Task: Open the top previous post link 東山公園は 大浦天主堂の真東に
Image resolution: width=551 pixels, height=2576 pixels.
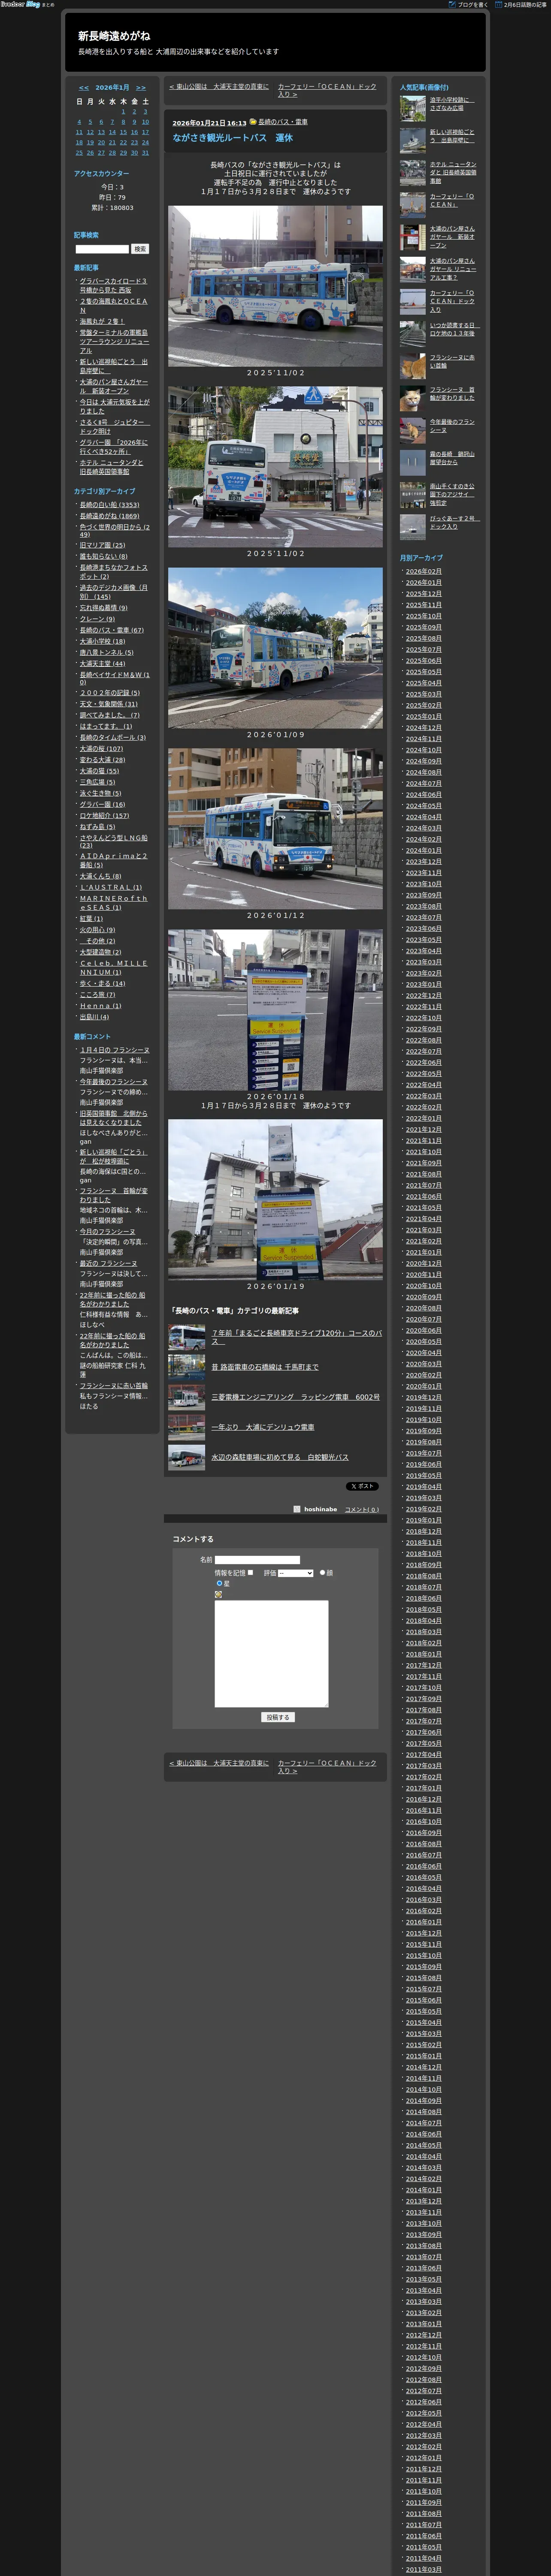Action: (x=219, y=87)
